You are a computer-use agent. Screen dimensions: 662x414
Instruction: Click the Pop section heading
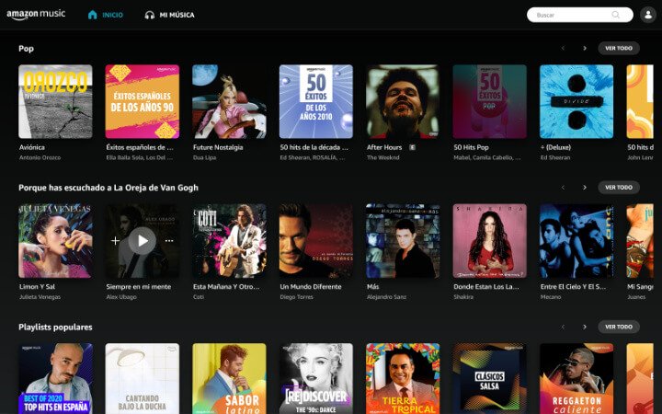click(x=26, y=49)
